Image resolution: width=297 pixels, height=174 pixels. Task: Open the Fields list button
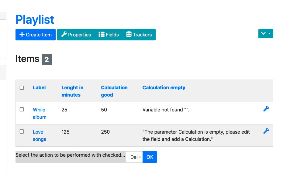(109, 35)
